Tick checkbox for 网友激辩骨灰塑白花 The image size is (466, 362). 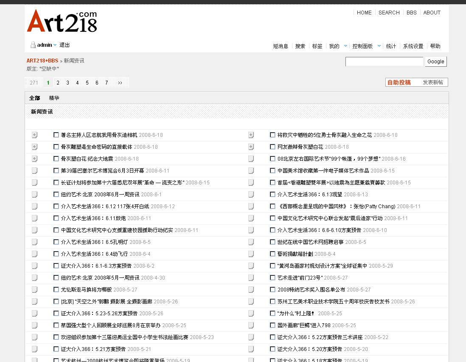pos(272,147)
